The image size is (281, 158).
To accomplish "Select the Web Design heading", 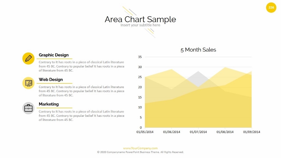I will coord(51,80).
